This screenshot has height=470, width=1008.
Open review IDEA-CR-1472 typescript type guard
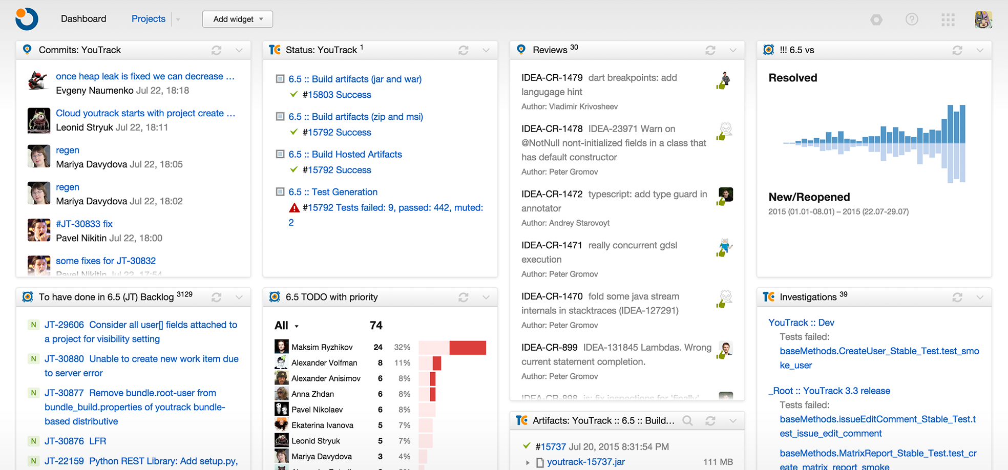point(614,201)
